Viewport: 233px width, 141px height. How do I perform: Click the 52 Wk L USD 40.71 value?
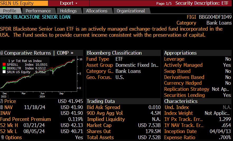click(x=72, y=131)
